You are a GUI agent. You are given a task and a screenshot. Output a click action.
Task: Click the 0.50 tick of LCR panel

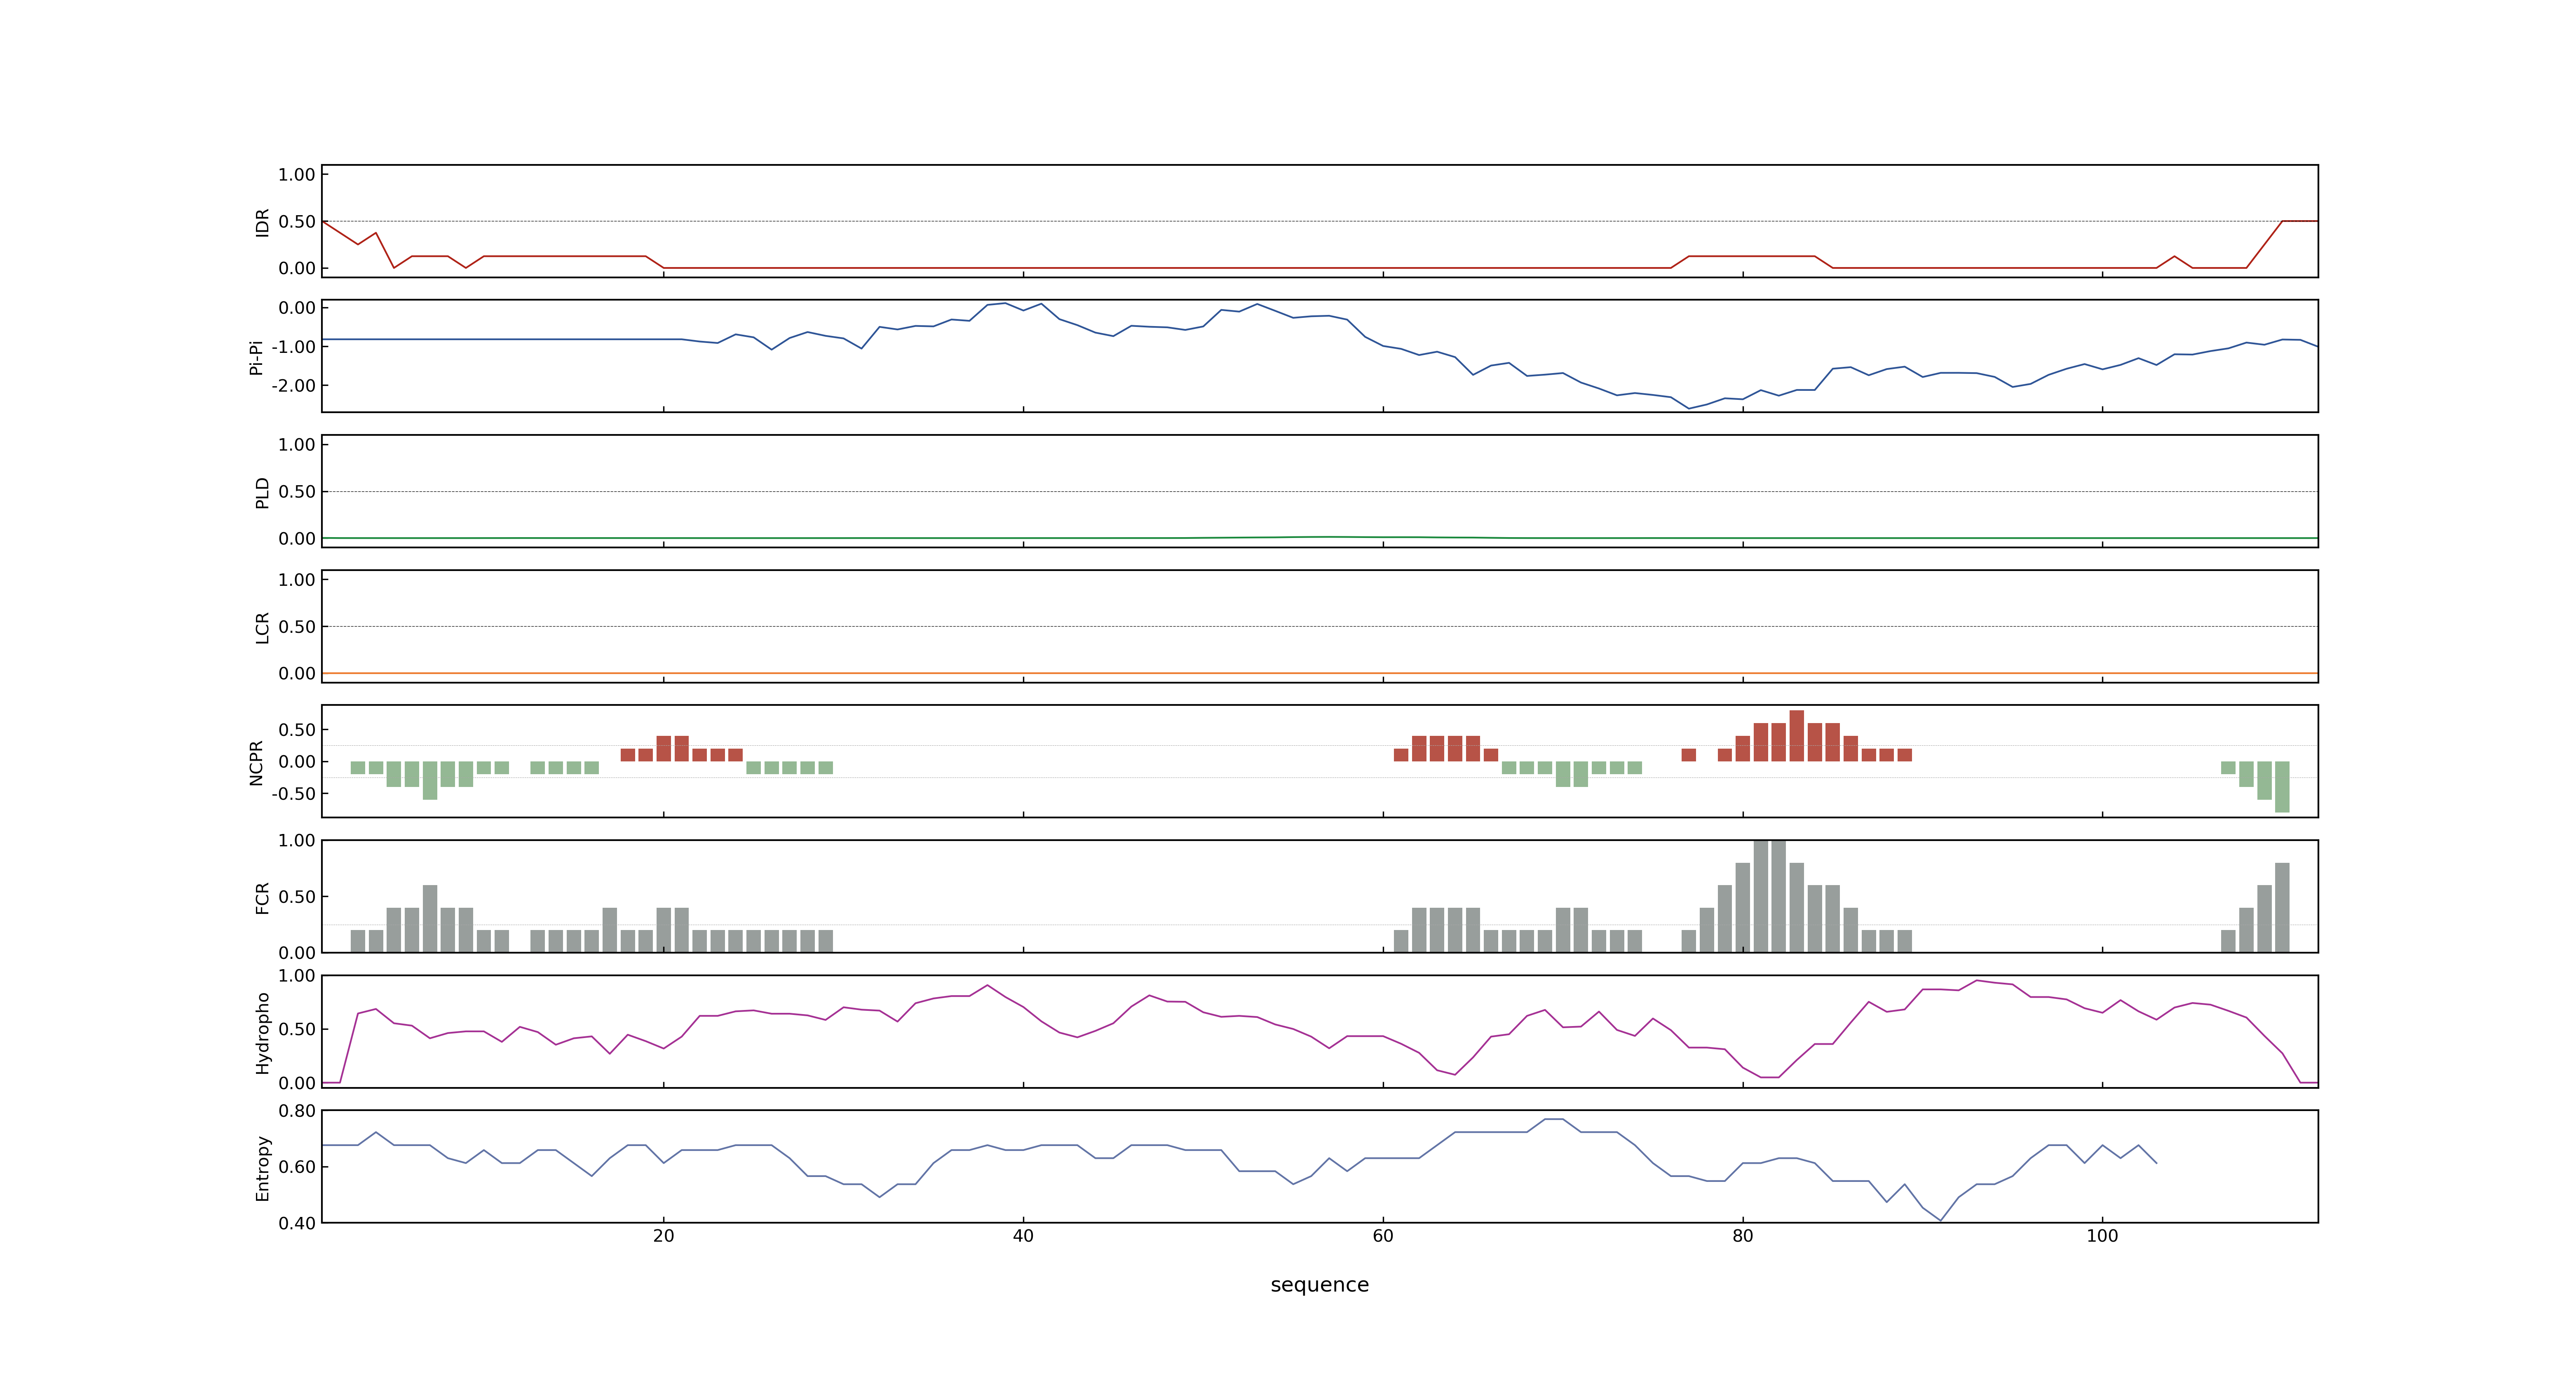297,627
